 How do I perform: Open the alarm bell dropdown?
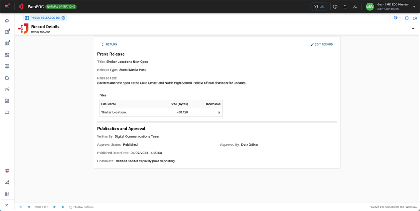[397, 18]
